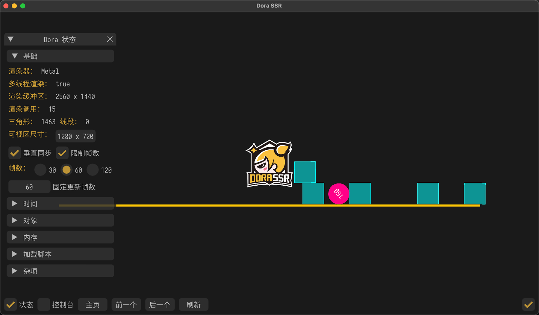Collapse the 基础 section

tap(15, 56)
